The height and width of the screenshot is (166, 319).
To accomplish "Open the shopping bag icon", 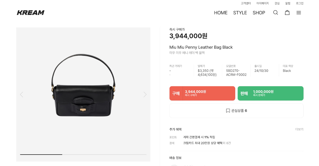I will tap(287, 12).
